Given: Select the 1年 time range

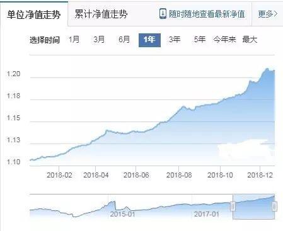Looking at the screenshot, I should 149,40.
